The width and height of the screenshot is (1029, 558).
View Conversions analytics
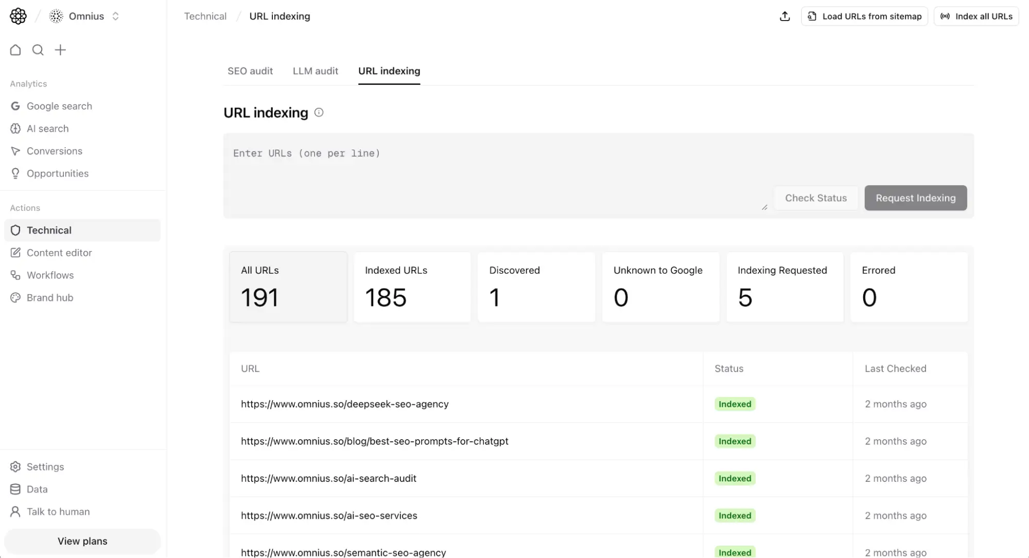tap(55, 151)
